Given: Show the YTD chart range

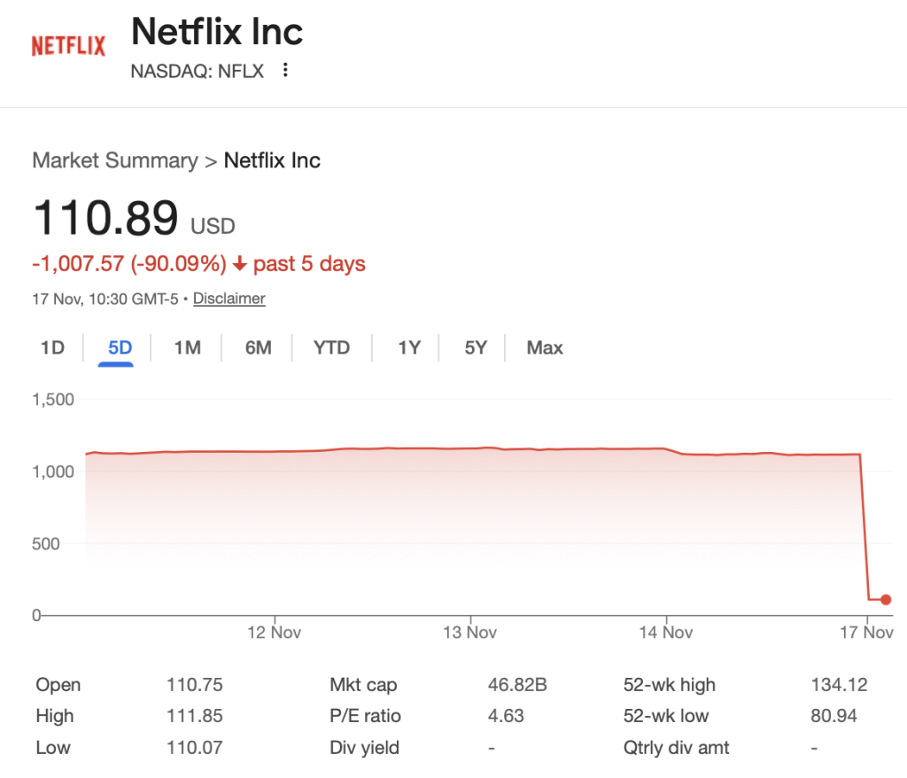Looking at the screenshot, I should pyautogui.click(x=331, y=347).
